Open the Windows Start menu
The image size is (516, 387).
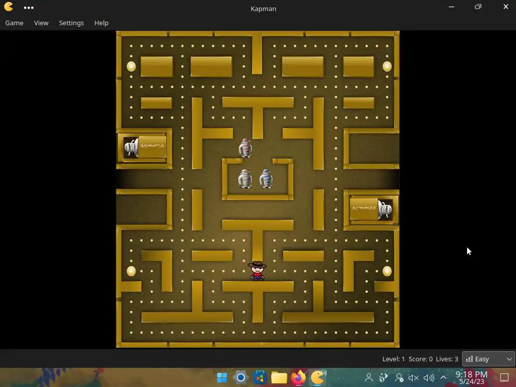point(222,378)
